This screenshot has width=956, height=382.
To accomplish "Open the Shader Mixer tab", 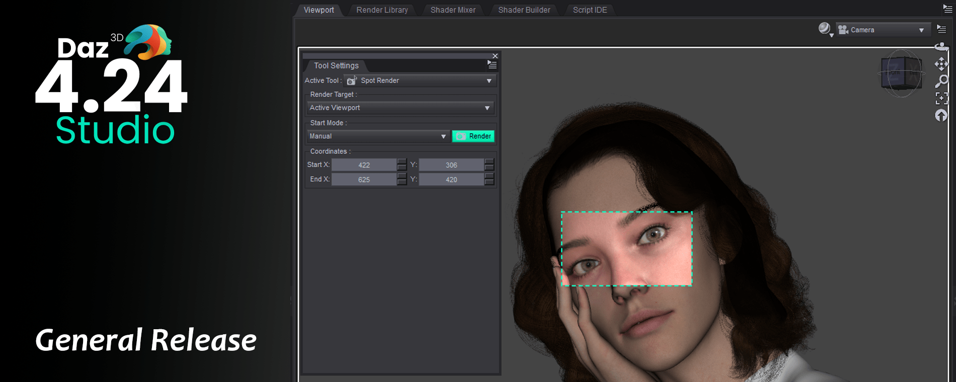I will pyautogui.click(x=453, y=10).
